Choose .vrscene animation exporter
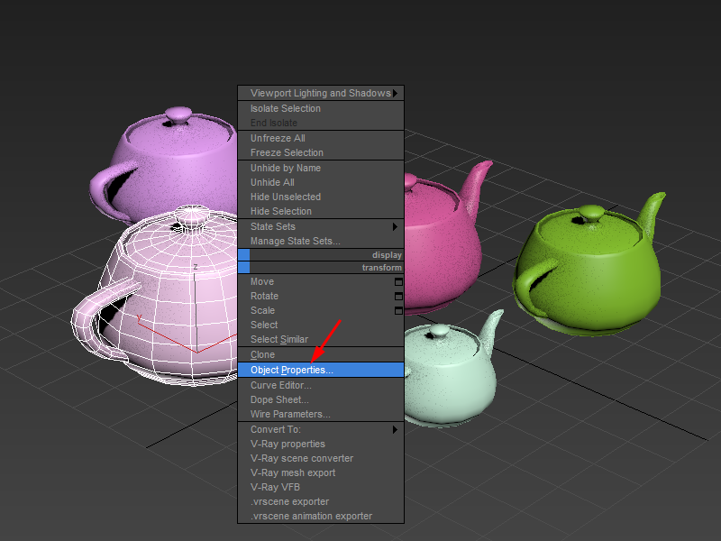The width and height of the screenshot is (721, 541). 321,516
